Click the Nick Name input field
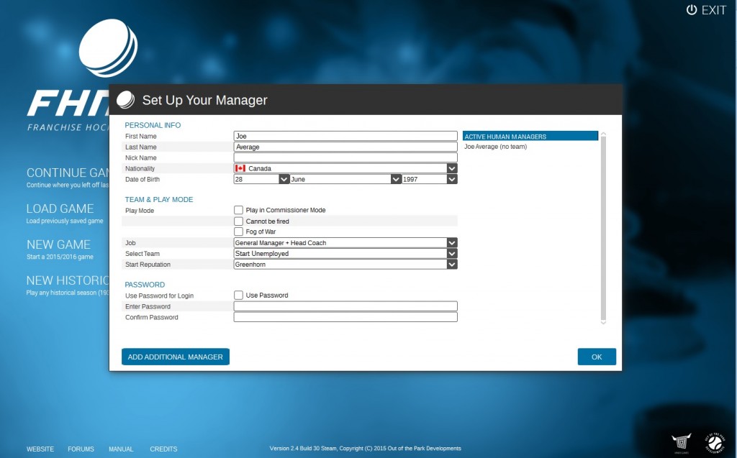The height and width of the screenshot is (458, 737). click(x=345, y=157)
